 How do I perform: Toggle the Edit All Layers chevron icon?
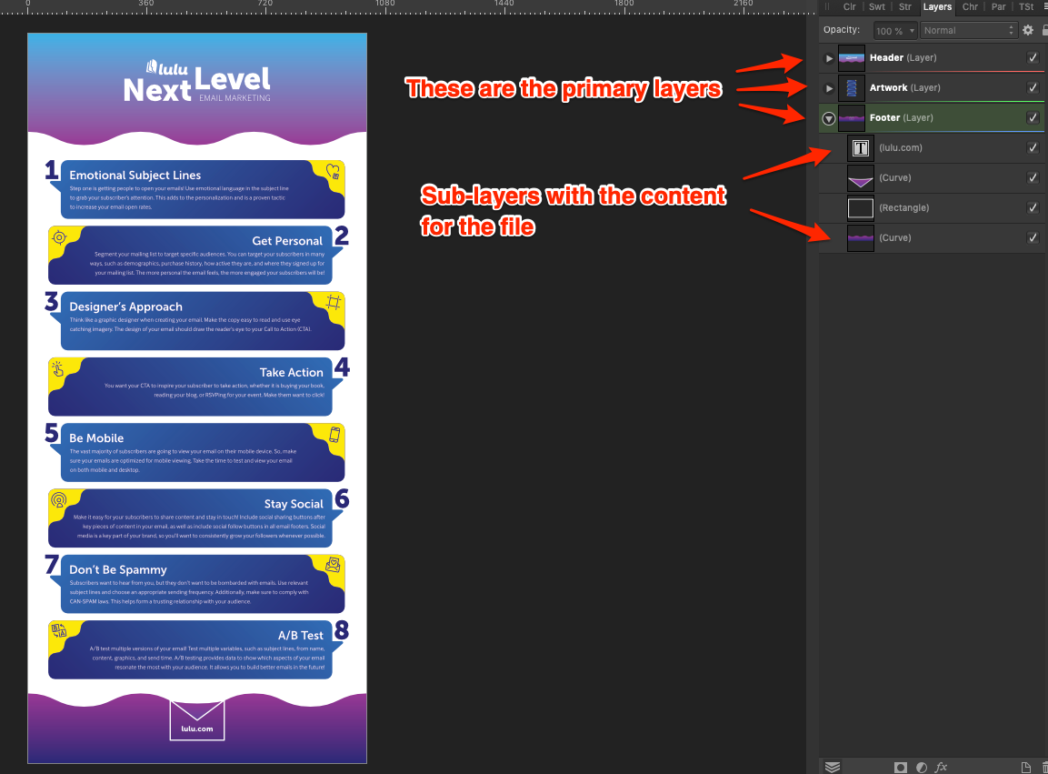[833, 767]
